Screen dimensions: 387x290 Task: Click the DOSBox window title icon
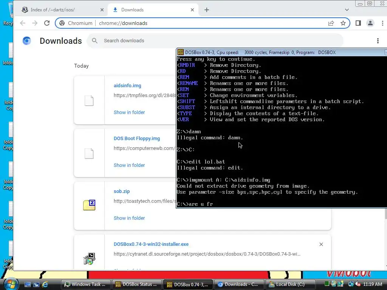pyautogui.click(x=180, y=52)
